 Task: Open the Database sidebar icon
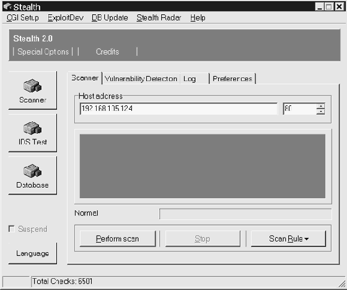(32, 175)
